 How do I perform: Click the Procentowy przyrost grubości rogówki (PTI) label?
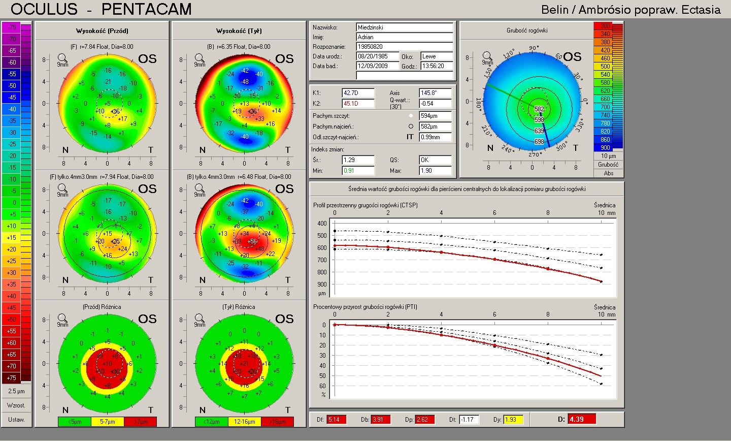[365, 307]
